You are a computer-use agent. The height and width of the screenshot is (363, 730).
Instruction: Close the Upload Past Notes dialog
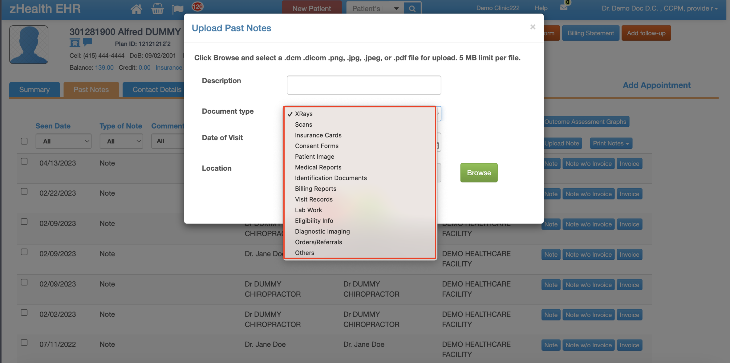(x=533, y=27)
